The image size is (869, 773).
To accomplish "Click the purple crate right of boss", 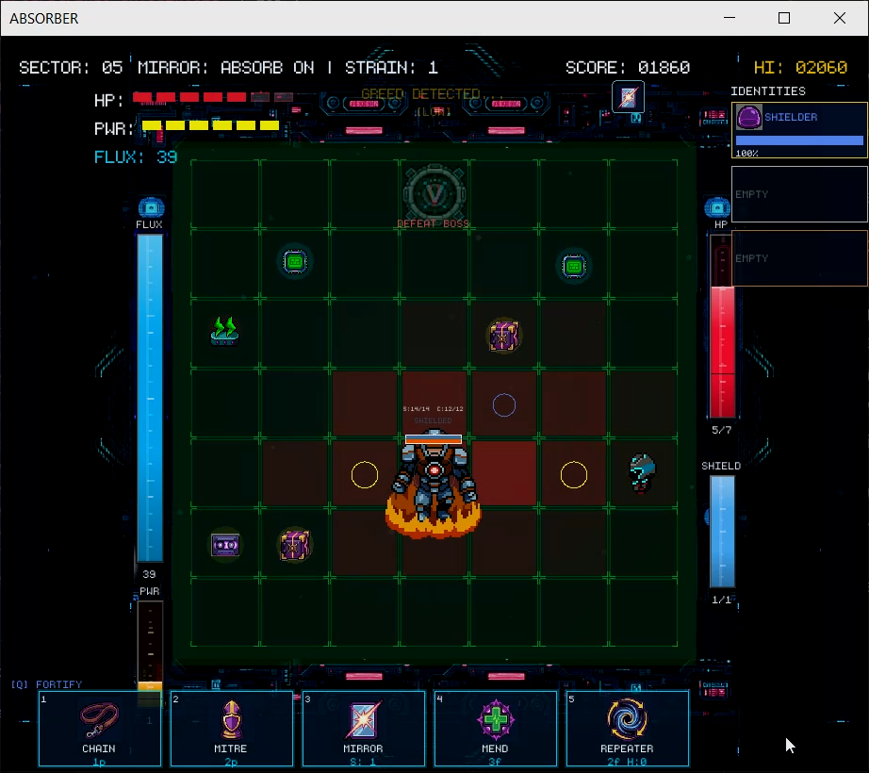I will click(x=504, y=336).
